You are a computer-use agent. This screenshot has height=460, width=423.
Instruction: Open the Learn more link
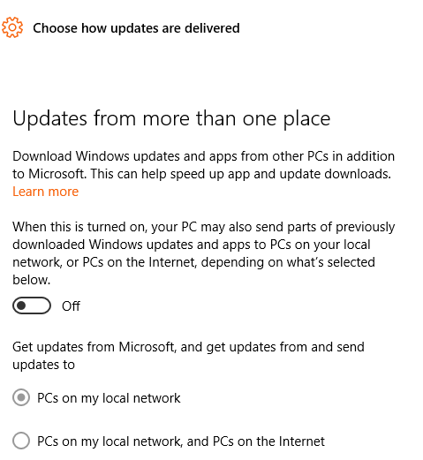(x=45, y=192)
